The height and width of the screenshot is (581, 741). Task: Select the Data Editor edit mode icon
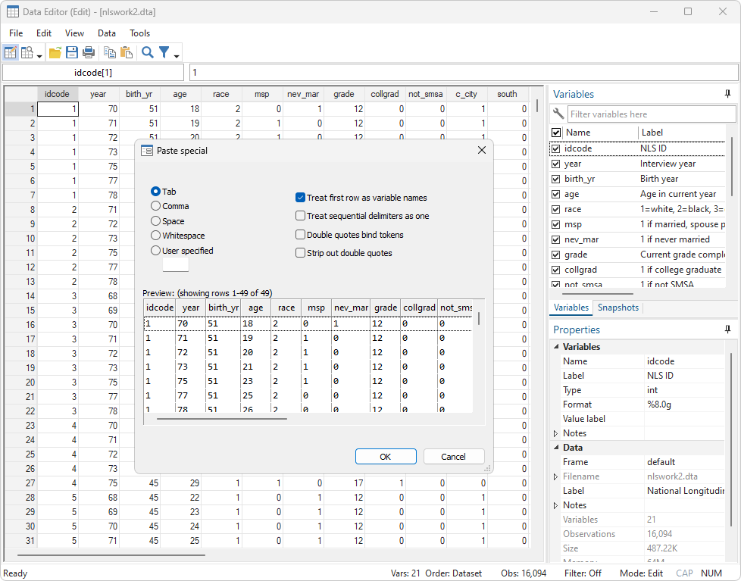click(x=9, y=52)
